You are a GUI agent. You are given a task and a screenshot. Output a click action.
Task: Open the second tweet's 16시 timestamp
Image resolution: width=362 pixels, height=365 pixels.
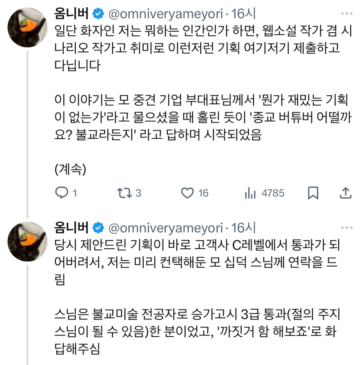click(x=243, y=228)
